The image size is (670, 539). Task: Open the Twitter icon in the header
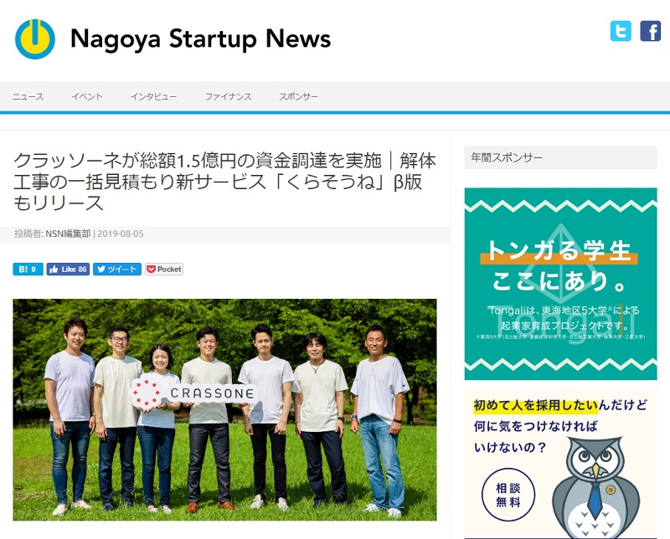coord(621,31)
